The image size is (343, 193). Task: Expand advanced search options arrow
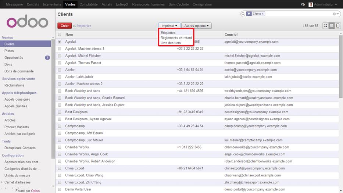pyautogui.click(x=338, y=14)
